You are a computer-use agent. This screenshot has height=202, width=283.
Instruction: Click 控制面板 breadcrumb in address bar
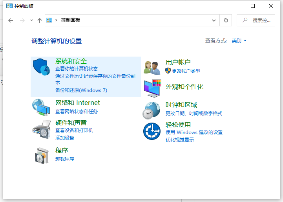click(71, 20)
